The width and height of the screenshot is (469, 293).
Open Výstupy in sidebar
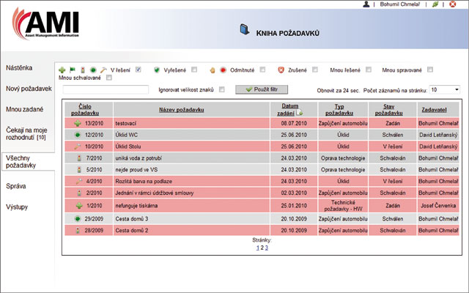pos(17,207)
